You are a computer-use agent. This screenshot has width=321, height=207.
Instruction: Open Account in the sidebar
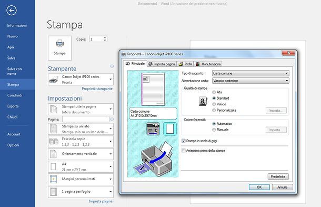[x=14, y=134]
